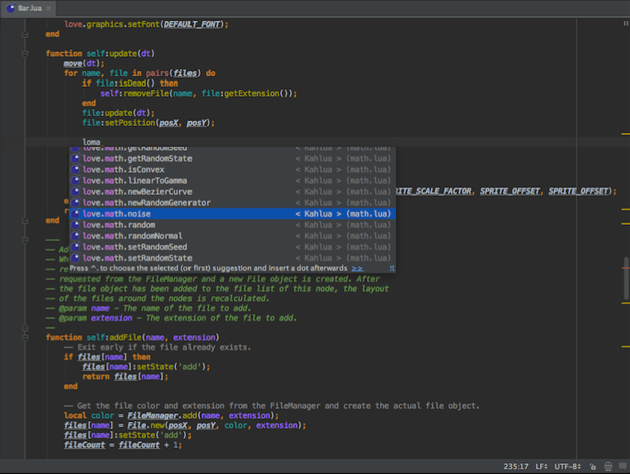This screenshot has width=630, height=474.
Task: Collapse the self:addFile function fold marker
Action: [x=25, y=337]
